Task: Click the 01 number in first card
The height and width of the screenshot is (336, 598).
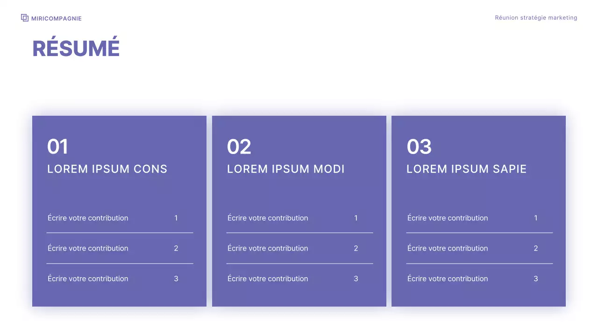Action: pyautogui.click(x=58, y=147)
